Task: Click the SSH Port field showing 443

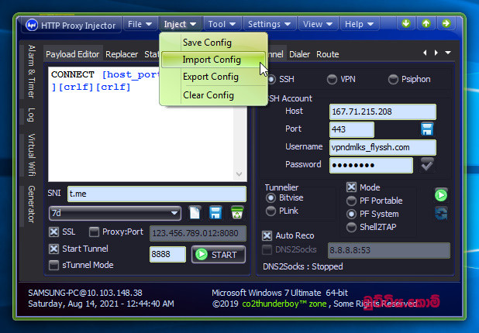Action: point(352,129)
